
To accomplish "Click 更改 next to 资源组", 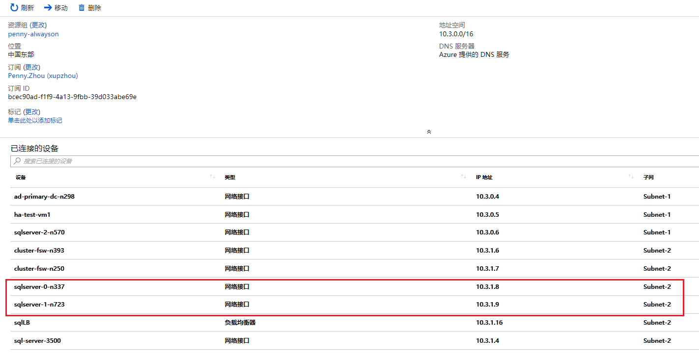I will coord(38,25).
